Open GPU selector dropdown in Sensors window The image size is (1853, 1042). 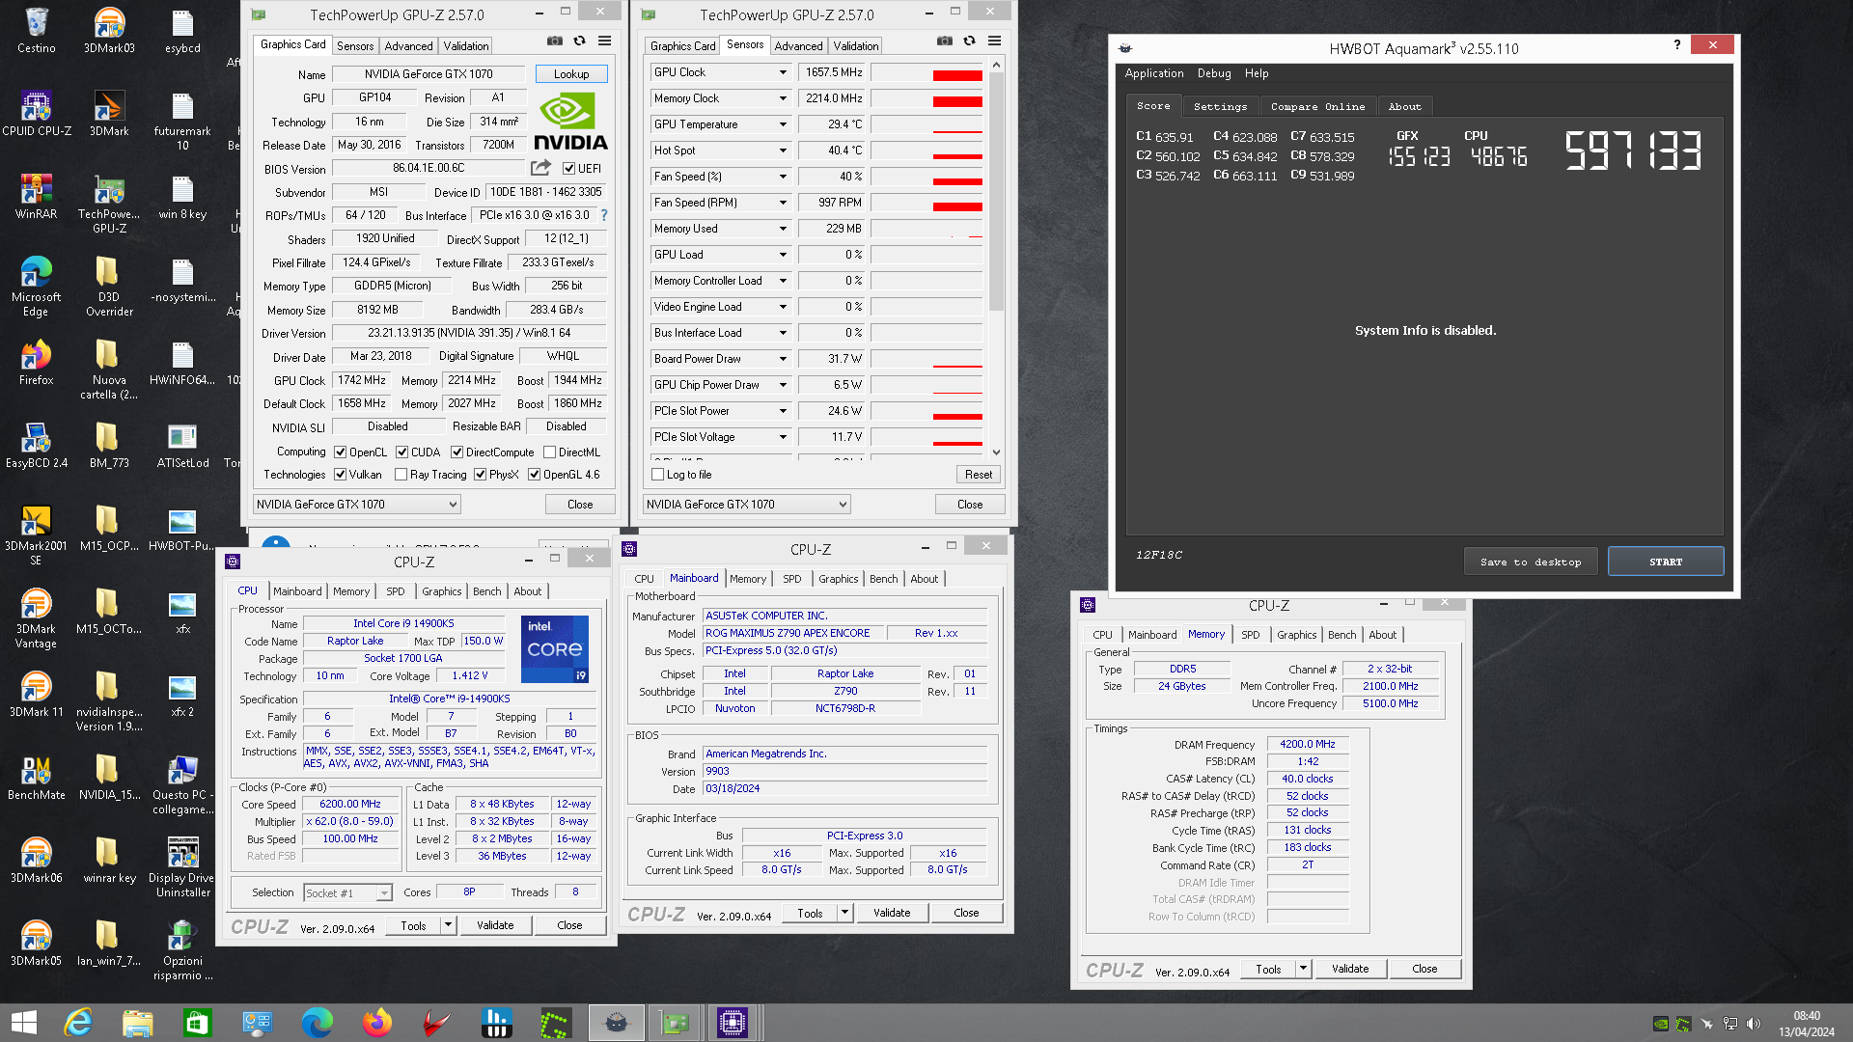pyautogui.click(x=746, y=505)
